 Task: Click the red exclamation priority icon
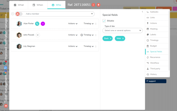[x=93, y=5]
